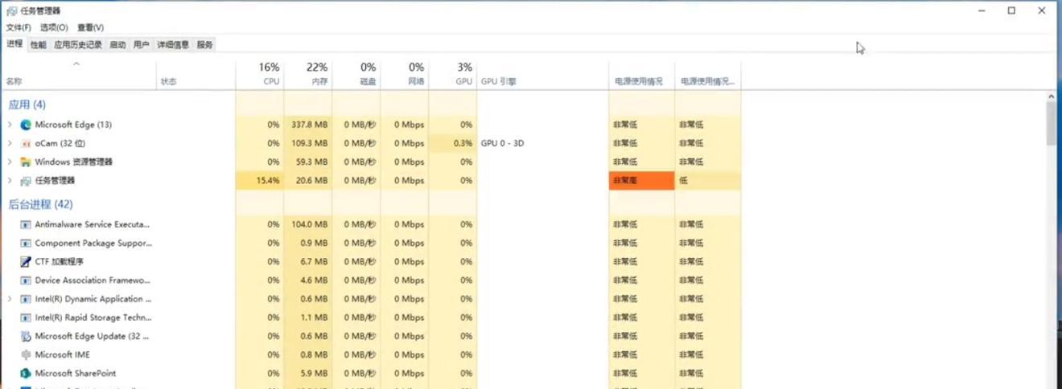Switch to the 启动 tab
Image resolution: width=1062 pixels, height=389 pixels.
point(117,45)
